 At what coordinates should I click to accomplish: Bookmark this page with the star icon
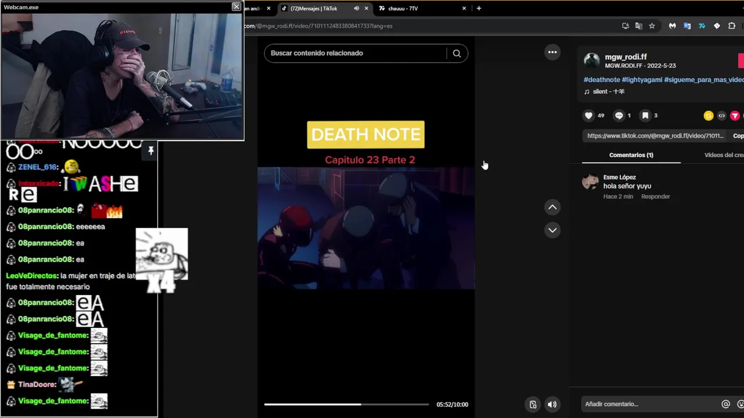pos(652,26)
